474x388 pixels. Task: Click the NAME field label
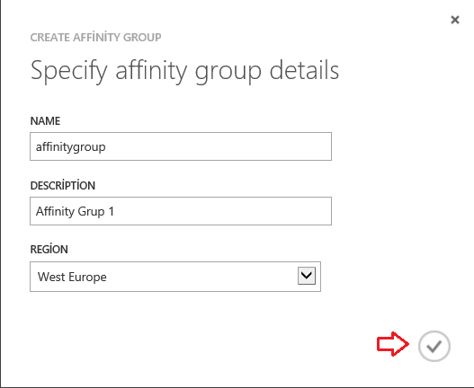[x=45, y=121]
